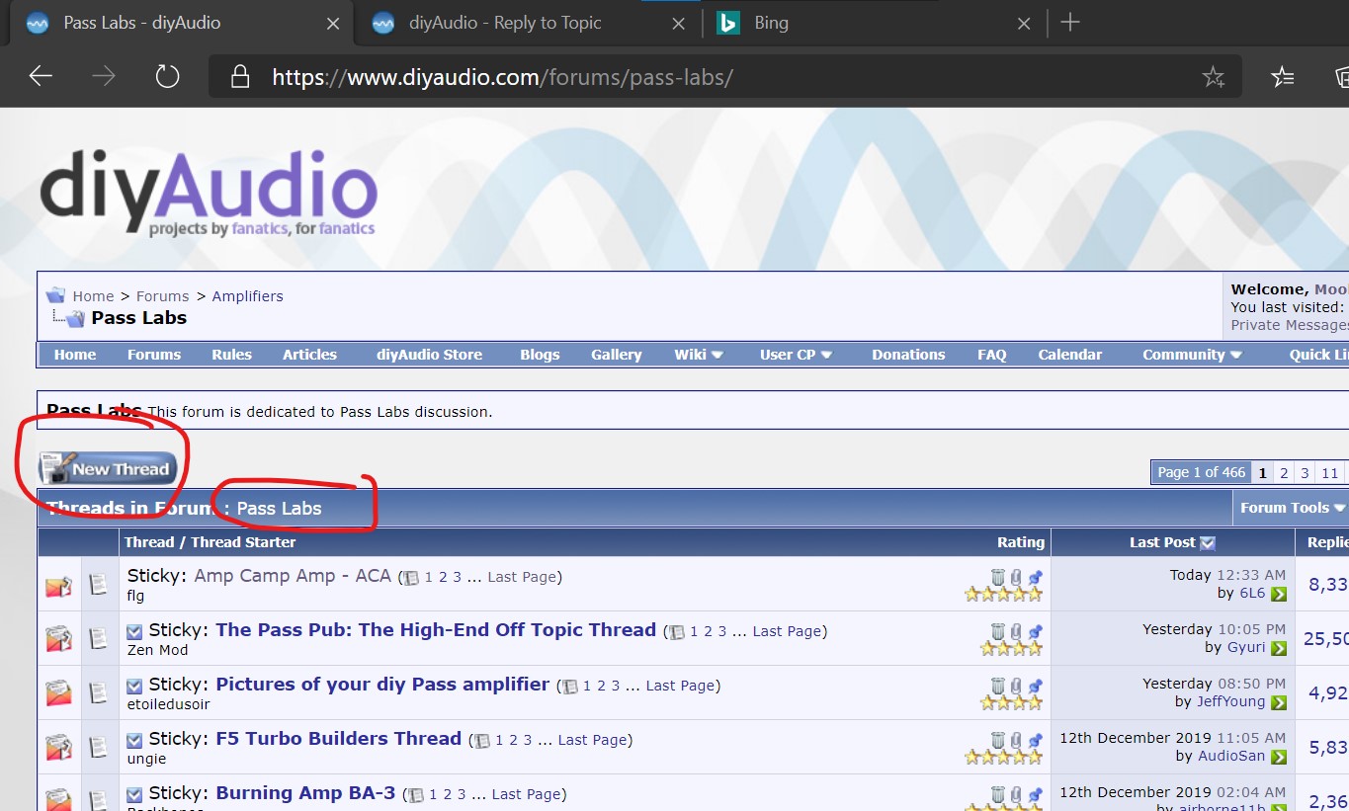This screenshot has width=1349, height=811.
Task: Close the Pass Labs - diyAudio tab
Action: coord(333,23)
